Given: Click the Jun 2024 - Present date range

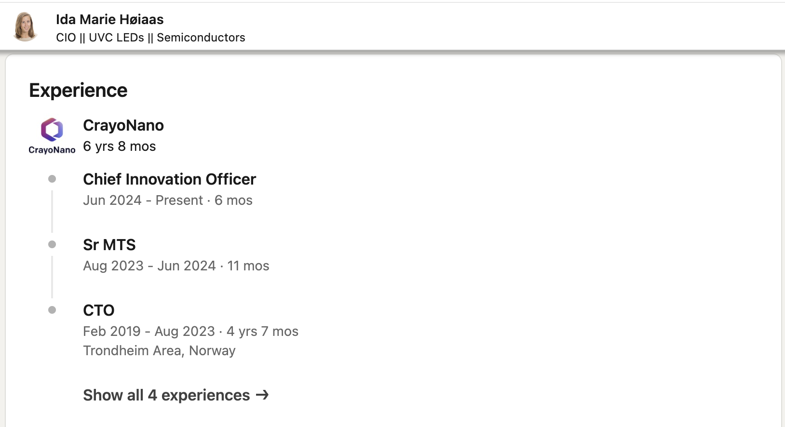Looking at the screenshot, I should tap(143, 200).
